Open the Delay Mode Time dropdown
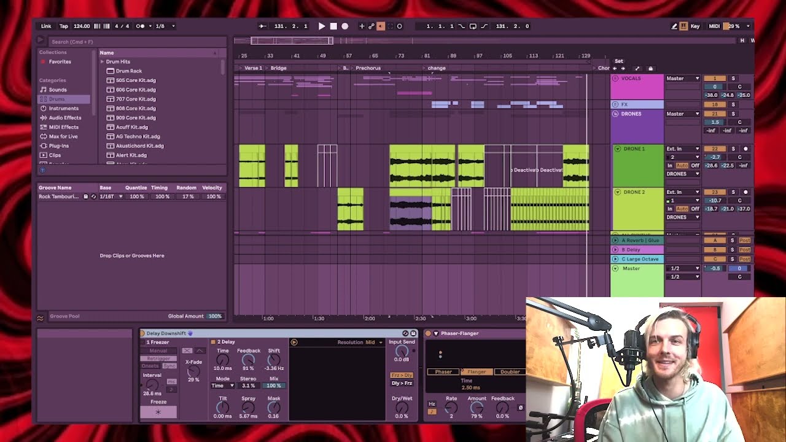 pos(222,386)
